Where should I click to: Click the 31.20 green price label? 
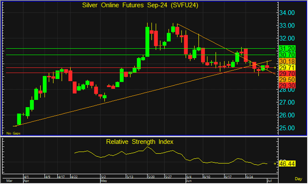[287, 48]
